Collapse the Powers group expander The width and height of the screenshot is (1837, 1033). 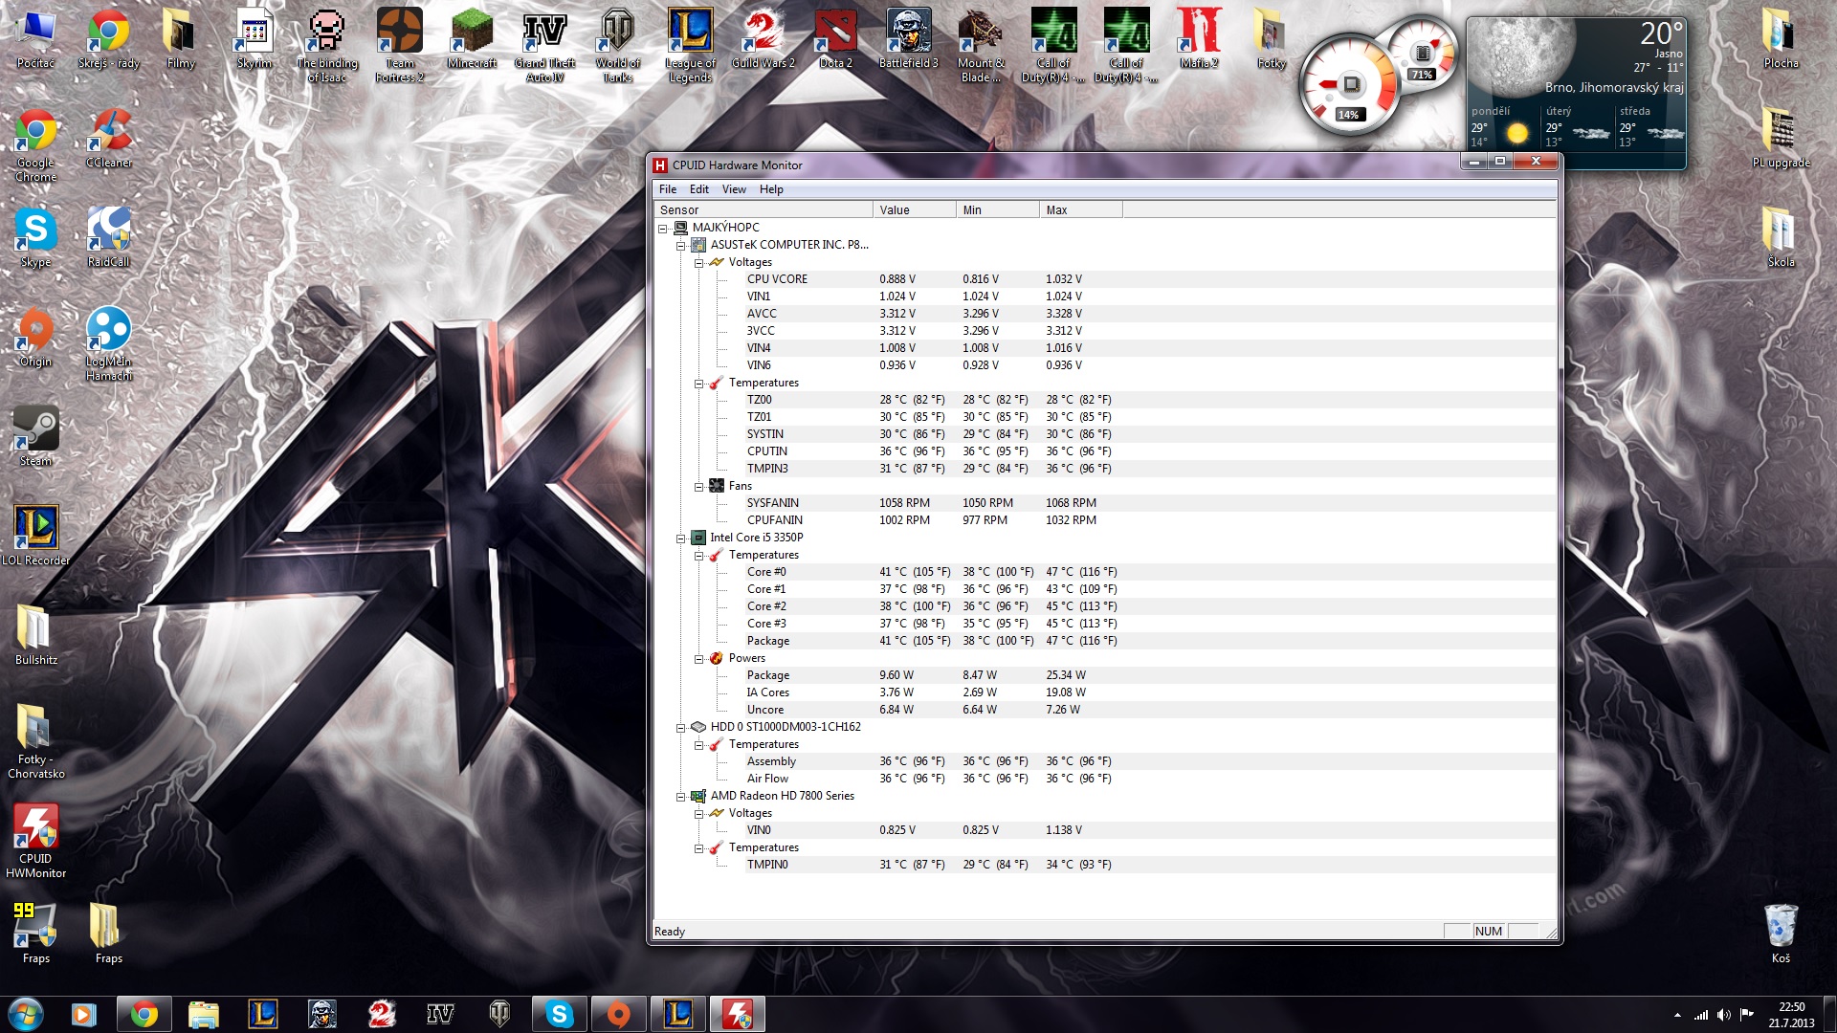point(699,659)
